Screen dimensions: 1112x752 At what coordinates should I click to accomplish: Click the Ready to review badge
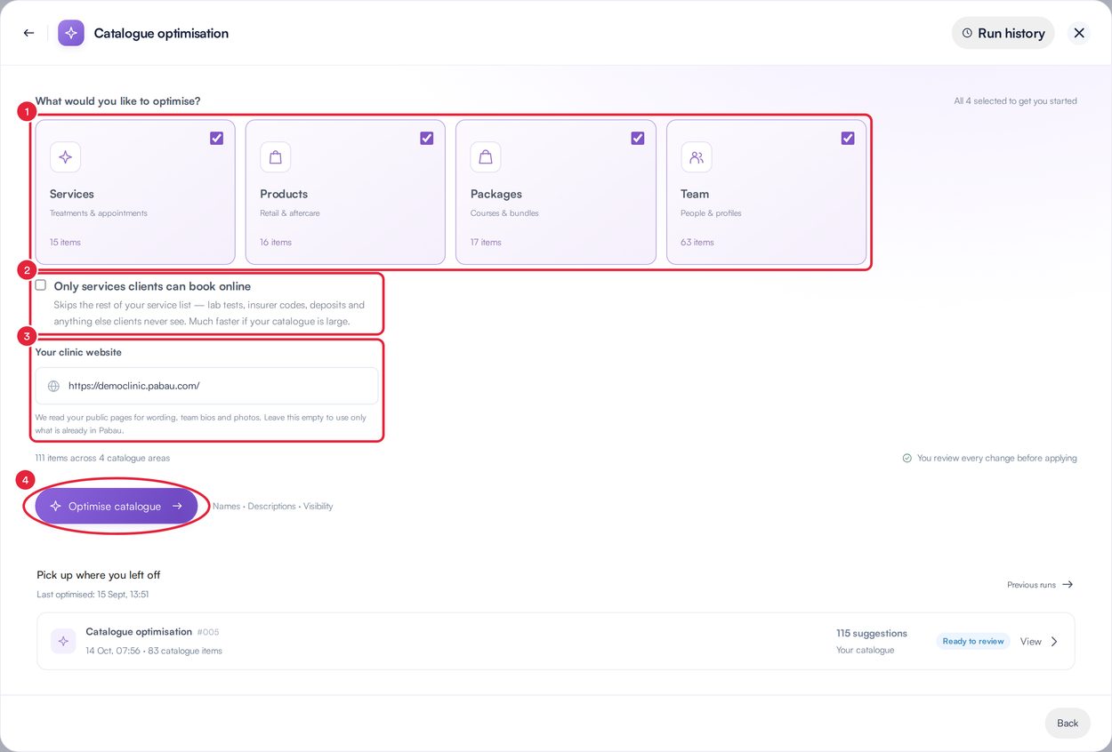pyautogui.click(x=973, y=641)
